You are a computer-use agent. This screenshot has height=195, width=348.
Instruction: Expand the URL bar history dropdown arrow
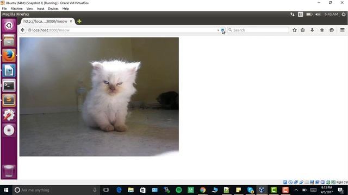click(218, 30)
